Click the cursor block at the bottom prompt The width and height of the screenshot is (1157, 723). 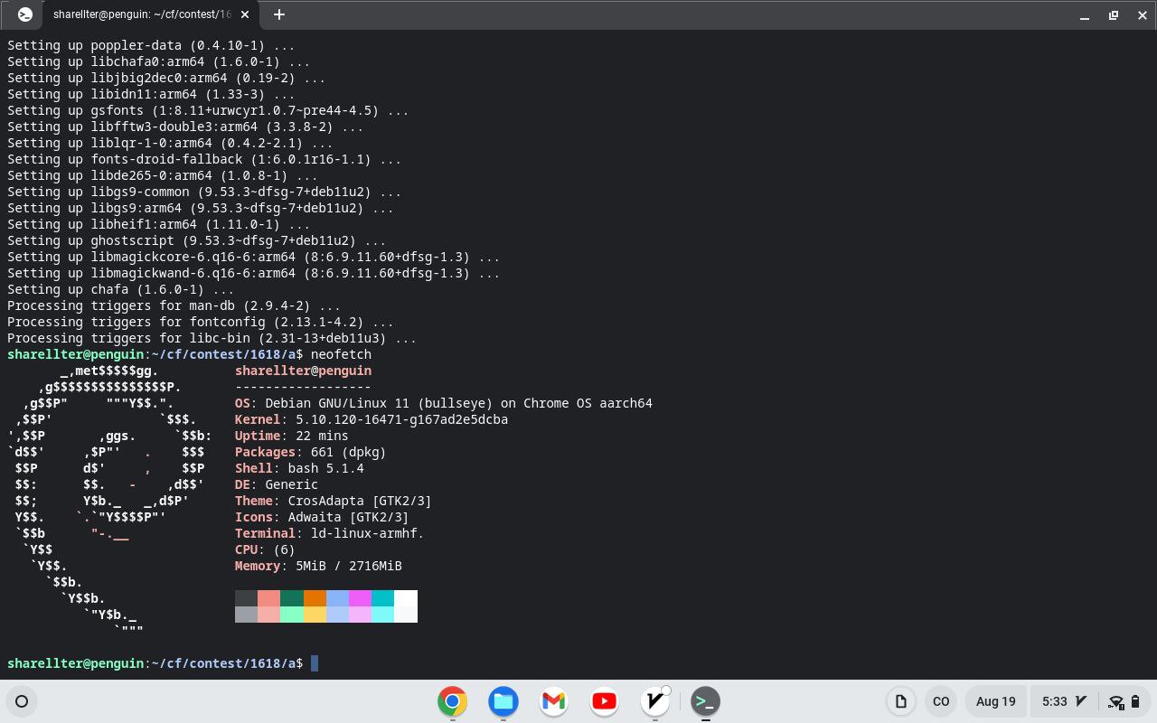tap(315, 663)
